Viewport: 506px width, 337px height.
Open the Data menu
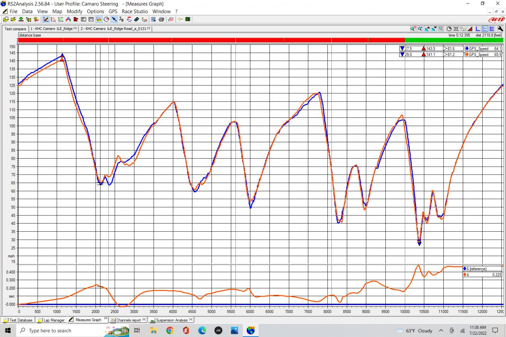[27, 11]
